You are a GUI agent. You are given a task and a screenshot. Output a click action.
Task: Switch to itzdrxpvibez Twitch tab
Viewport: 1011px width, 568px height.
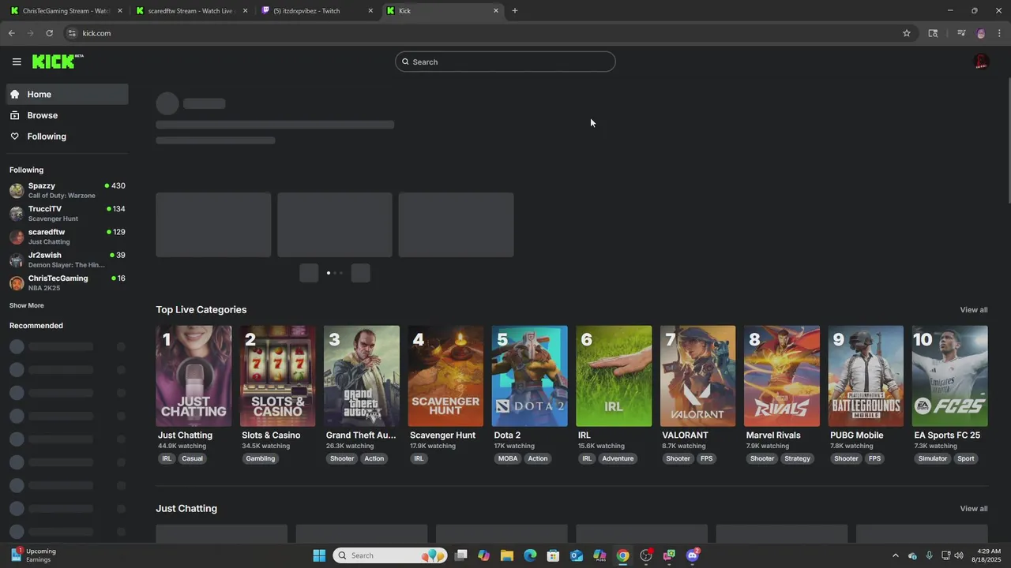click(316, 11)
